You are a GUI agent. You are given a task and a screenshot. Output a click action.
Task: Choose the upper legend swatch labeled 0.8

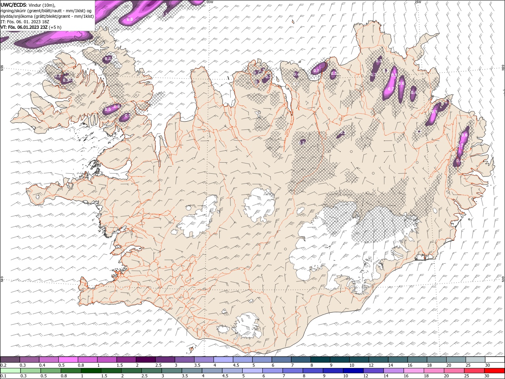point(87,360)
